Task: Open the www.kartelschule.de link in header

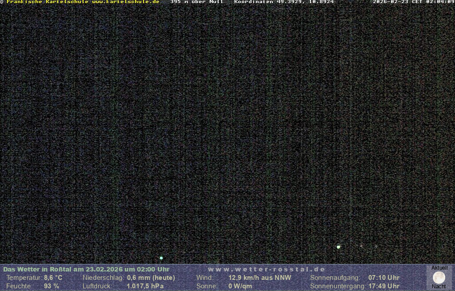Action: tap(125, 2)
